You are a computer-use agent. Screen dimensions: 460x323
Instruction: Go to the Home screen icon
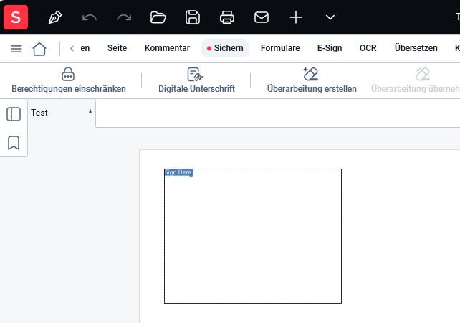click(x=39, y=49)
